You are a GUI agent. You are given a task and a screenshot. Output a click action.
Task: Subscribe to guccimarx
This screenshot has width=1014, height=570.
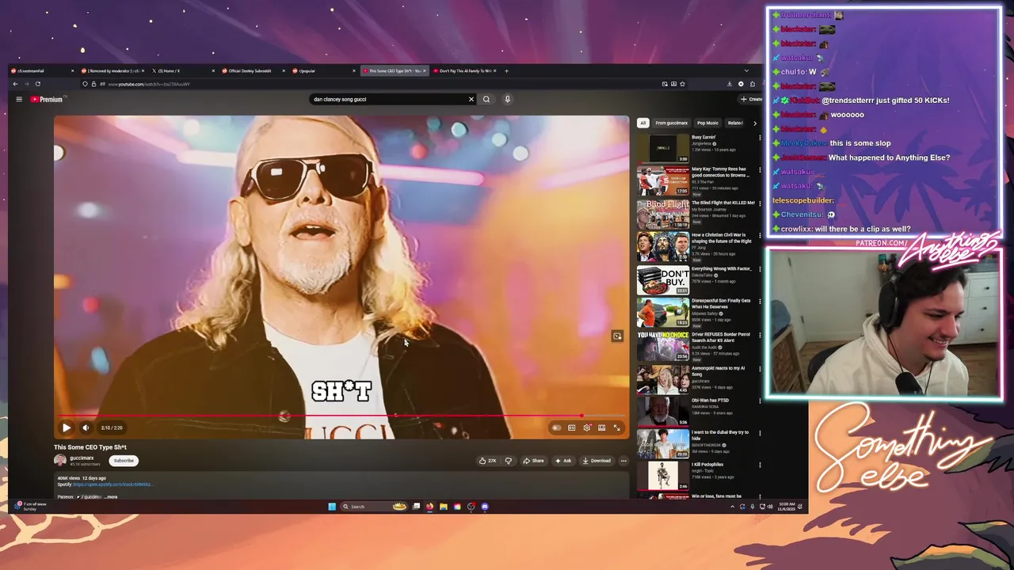coord(124,461)
